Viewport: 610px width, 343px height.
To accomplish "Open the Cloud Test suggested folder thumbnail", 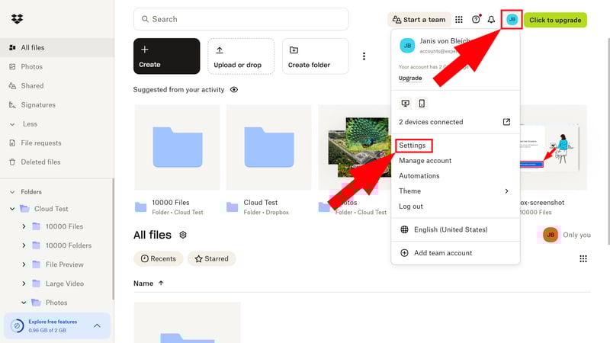I will coord(269,147).
